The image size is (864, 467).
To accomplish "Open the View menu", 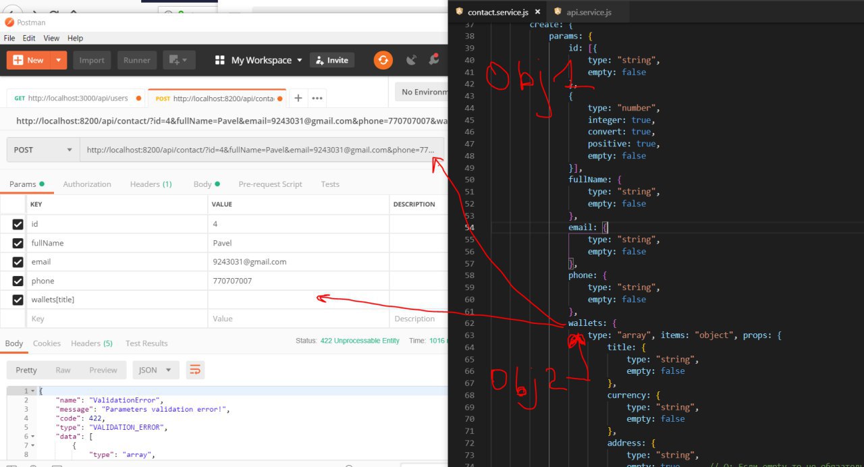I will point(51,38).
